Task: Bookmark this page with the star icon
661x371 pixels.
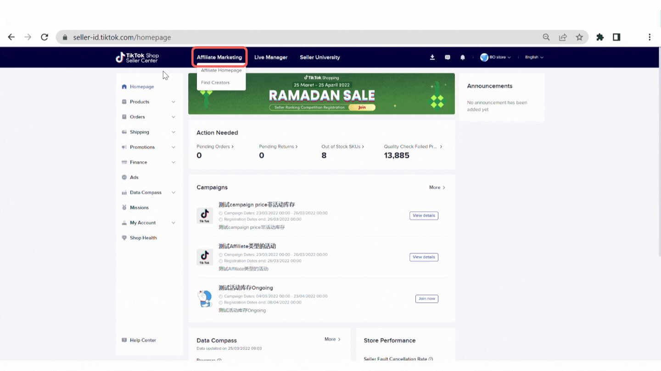Action: pyautogui.click(x=579, y=37)
